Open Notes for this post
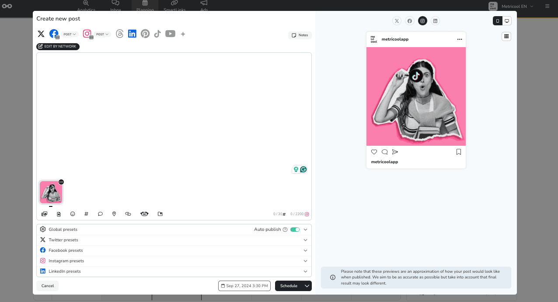This screenshot has height=302, width=558. 300,35
